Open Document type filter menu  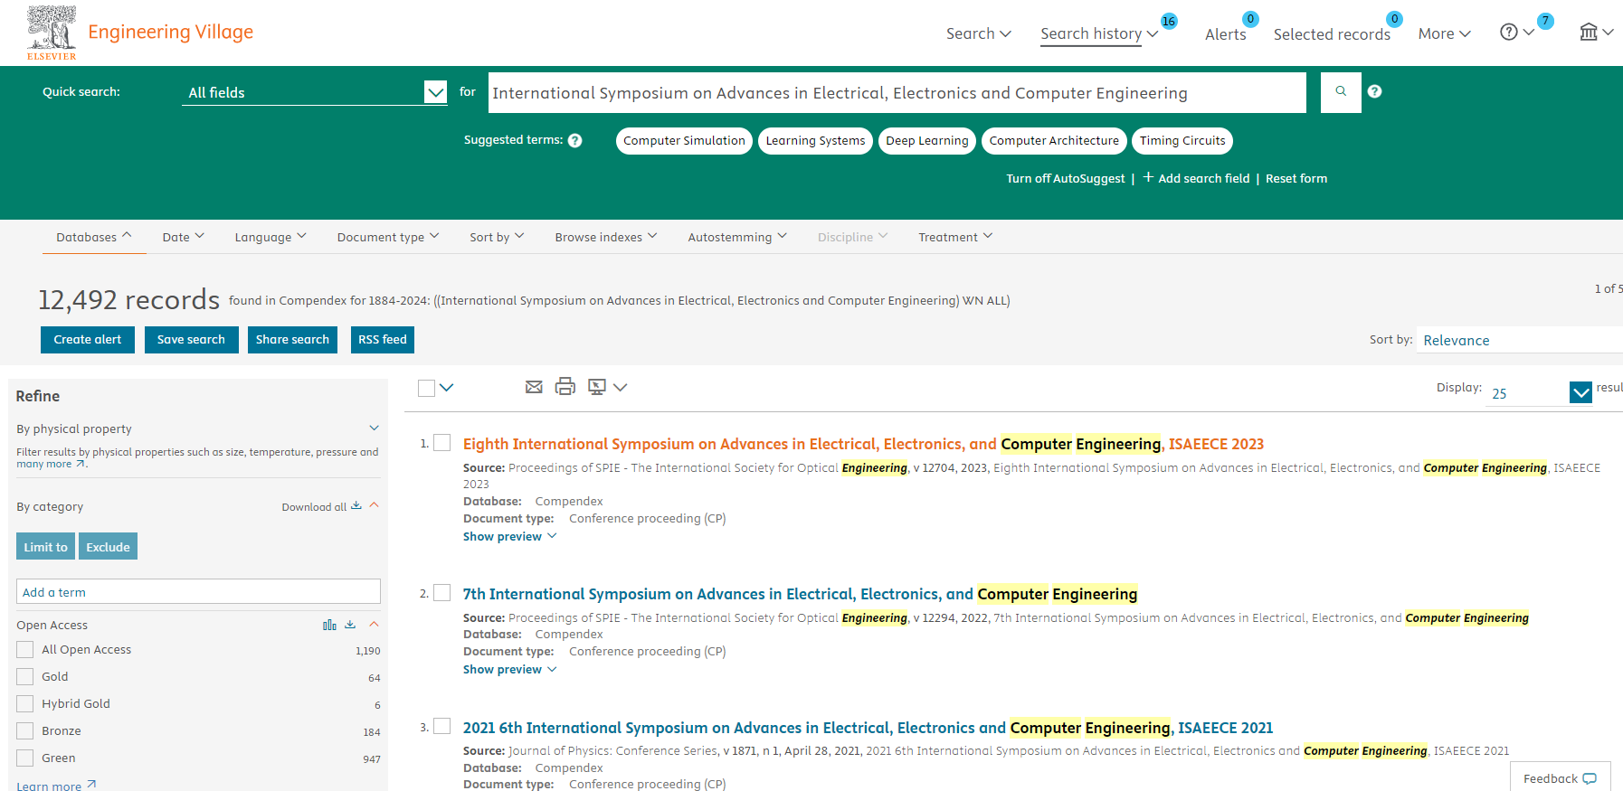[388, 237]
